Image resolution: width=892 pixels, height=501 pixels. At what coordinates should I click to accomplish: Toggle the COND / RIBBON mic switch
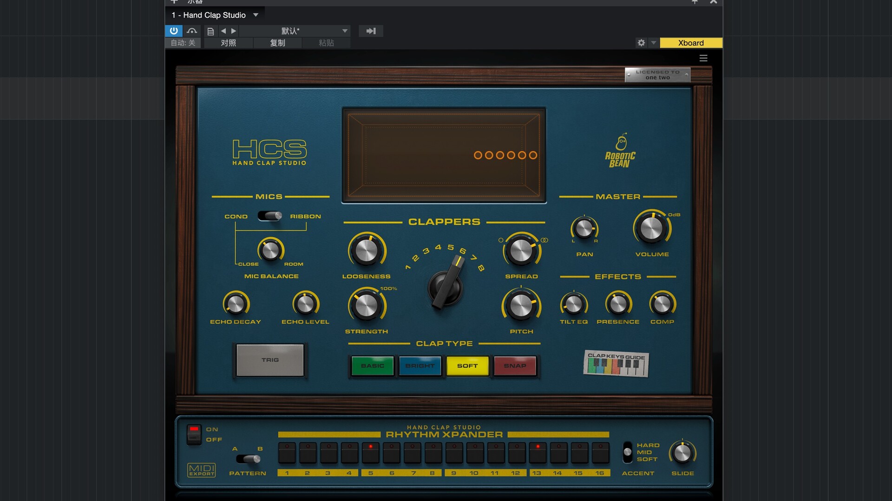pyautogui.click(x=270, y=216)
